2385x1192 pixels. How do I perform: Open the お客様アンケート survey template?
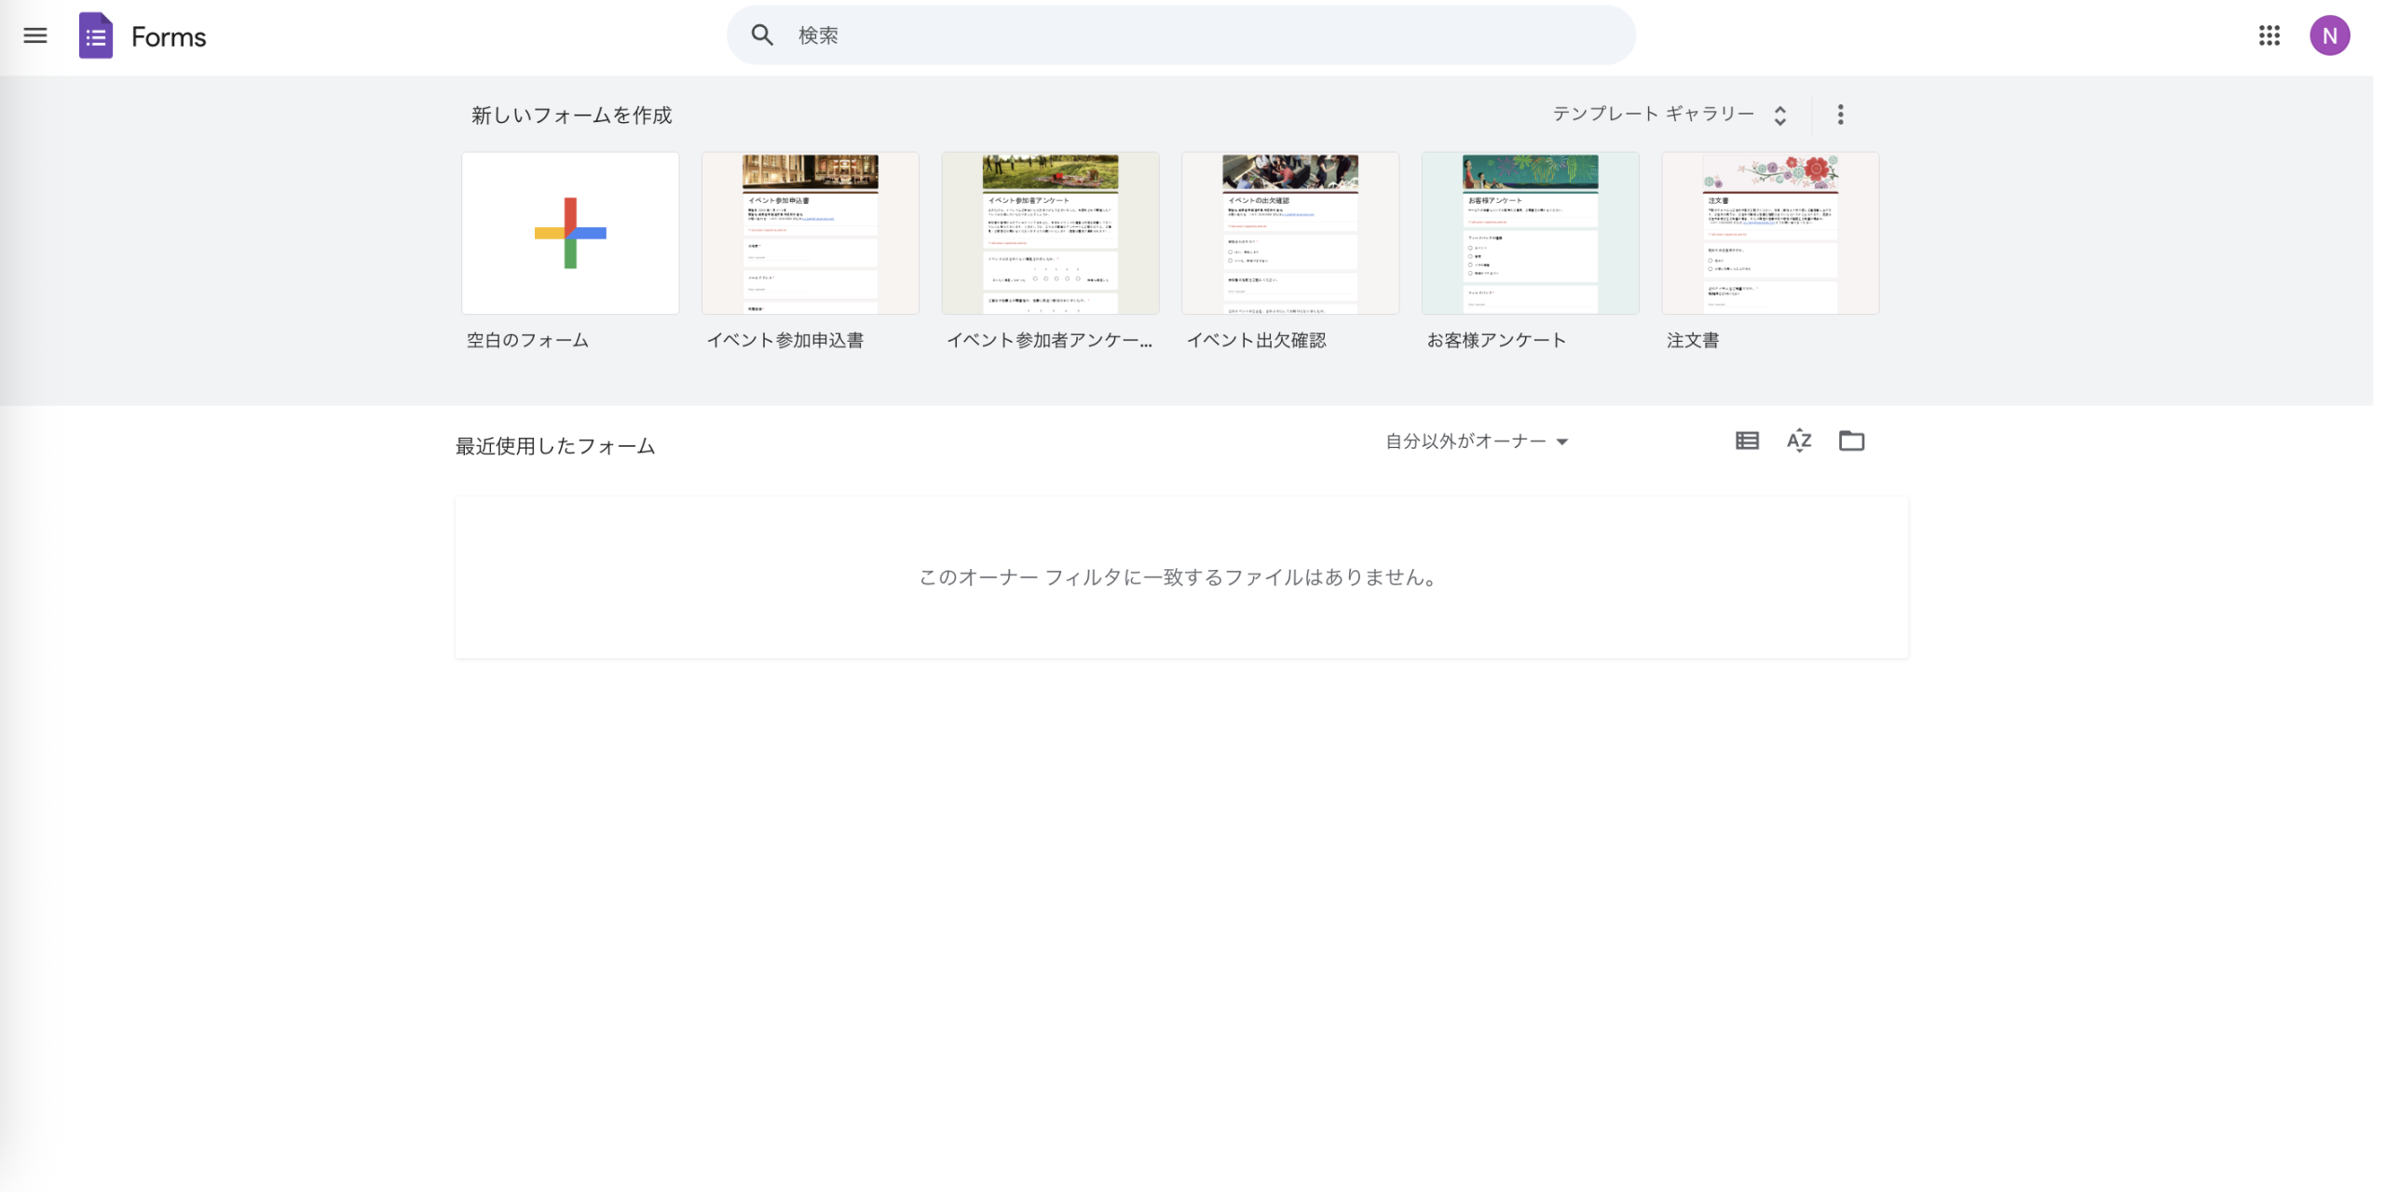pos(1529,233)
